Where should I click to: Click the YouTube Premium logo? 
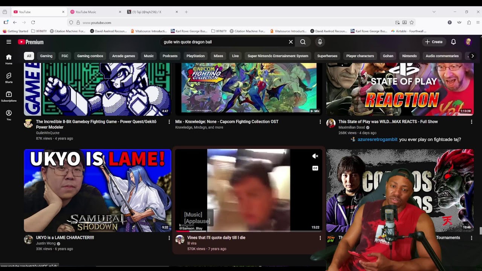[31, 42]
